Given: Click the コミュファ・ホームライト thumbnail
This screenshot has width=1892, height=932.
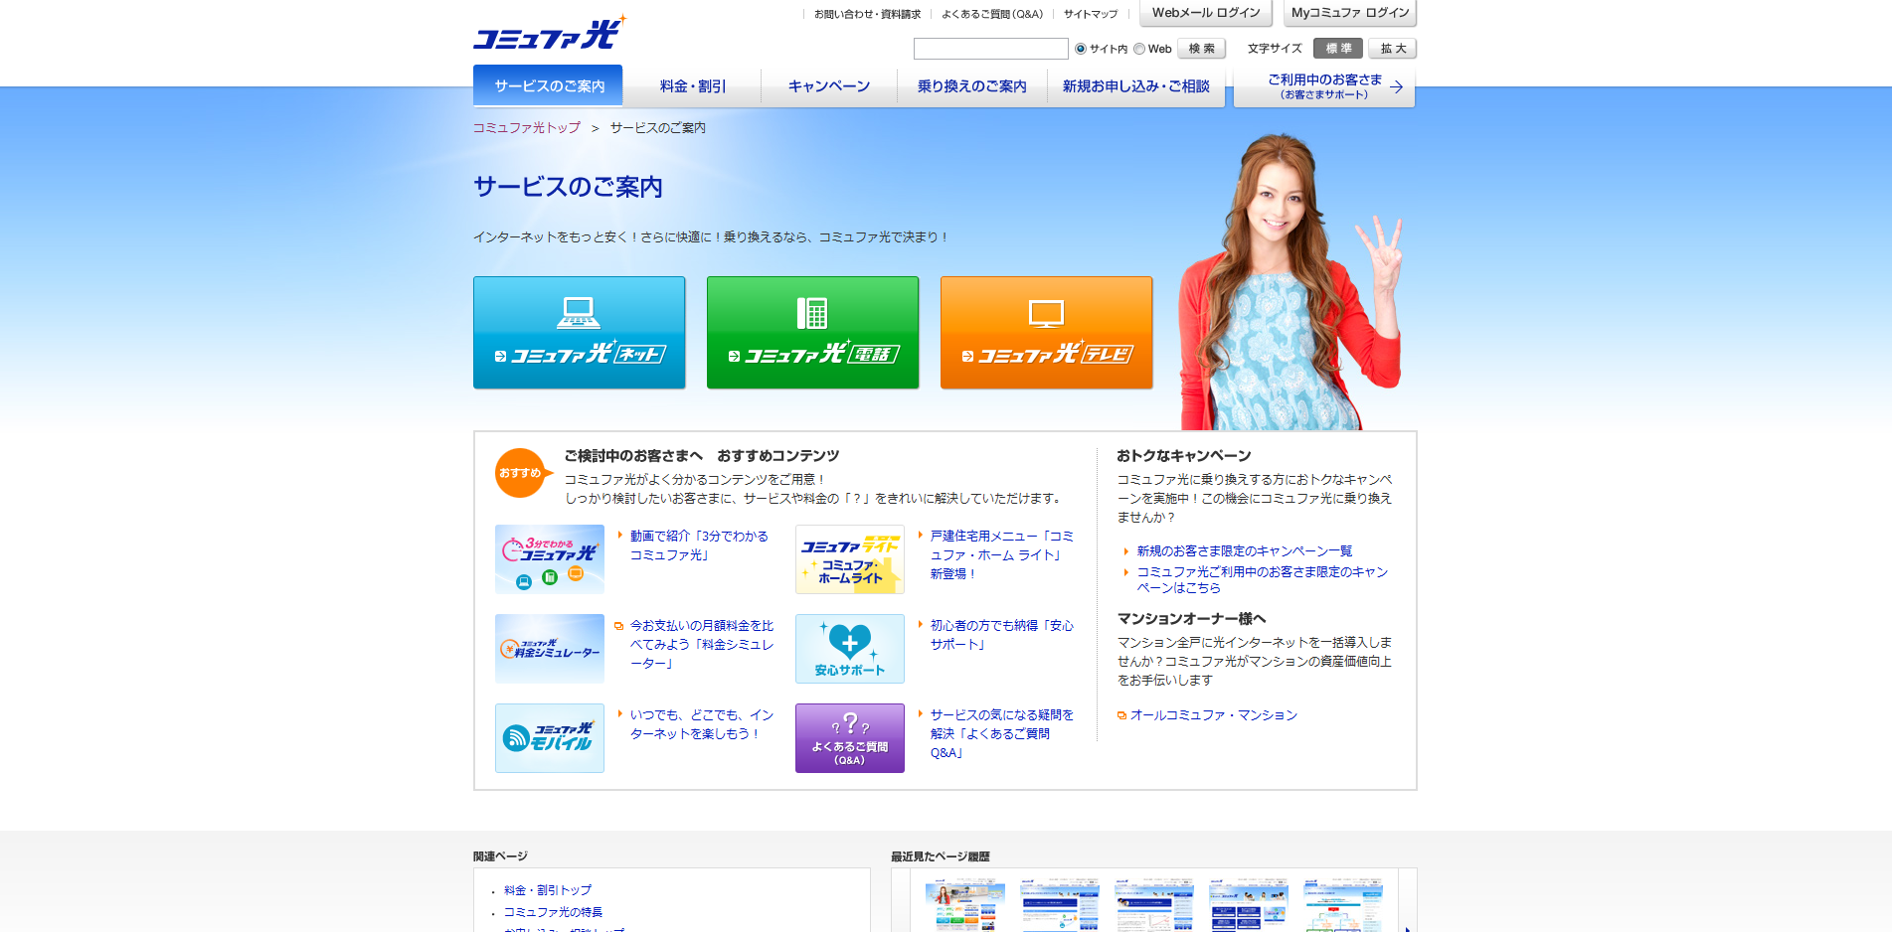Looking at the screenshot, I should click(850, 559).
